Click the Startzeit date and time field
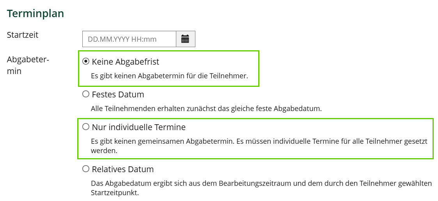Screen dimensions: 438x201 (129, 39)
